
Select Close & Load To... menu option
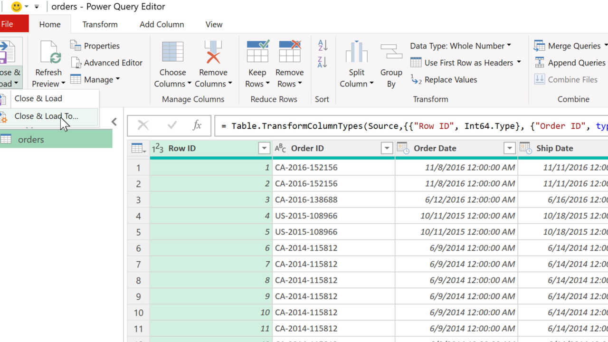pos(47,116)
